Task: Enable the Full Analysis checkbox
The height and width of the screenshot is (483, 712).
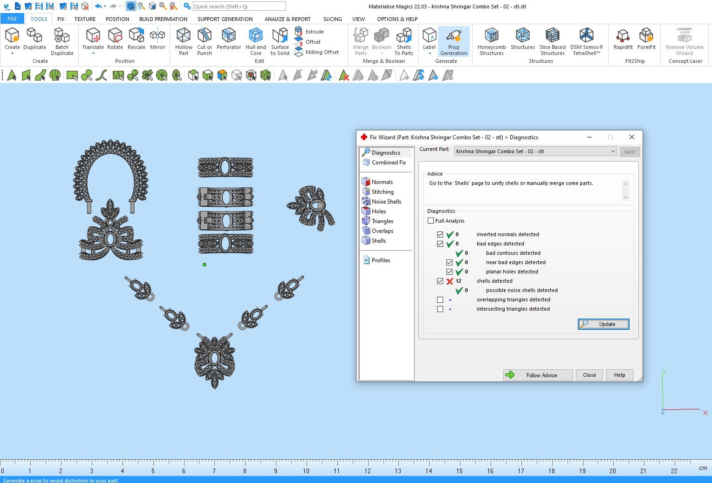Action: coord(431,221)
